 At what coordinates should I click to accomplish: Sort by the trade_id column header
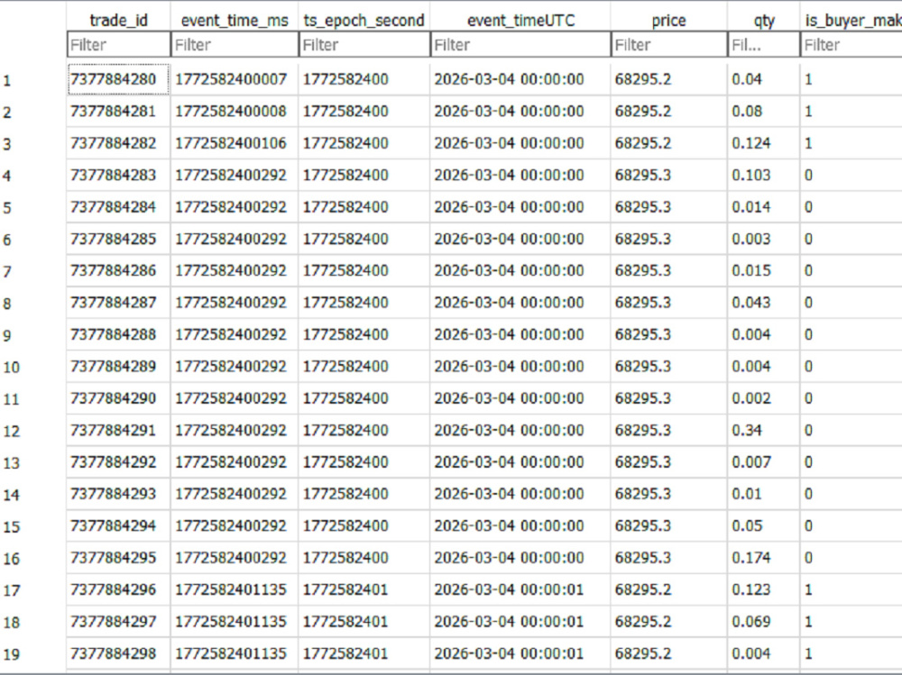pos(118,20)
